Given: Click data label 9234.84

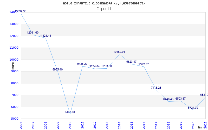Looking at the screenshot, I should coord(94,66).
